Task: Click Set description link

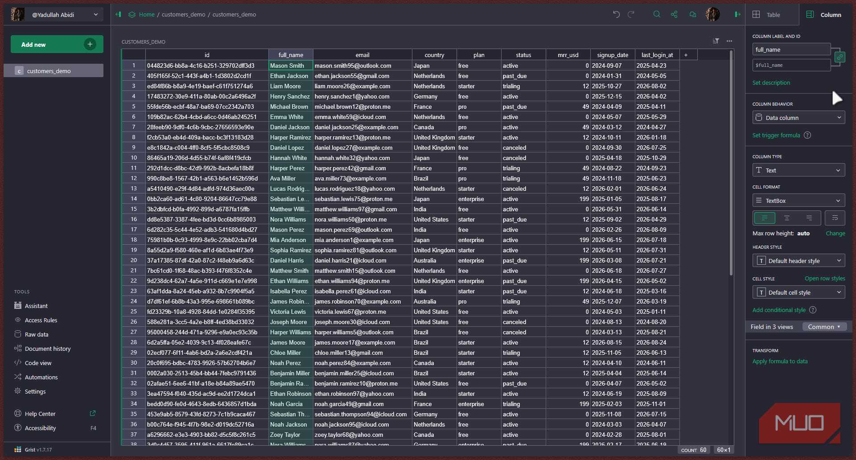Action: 771,82
